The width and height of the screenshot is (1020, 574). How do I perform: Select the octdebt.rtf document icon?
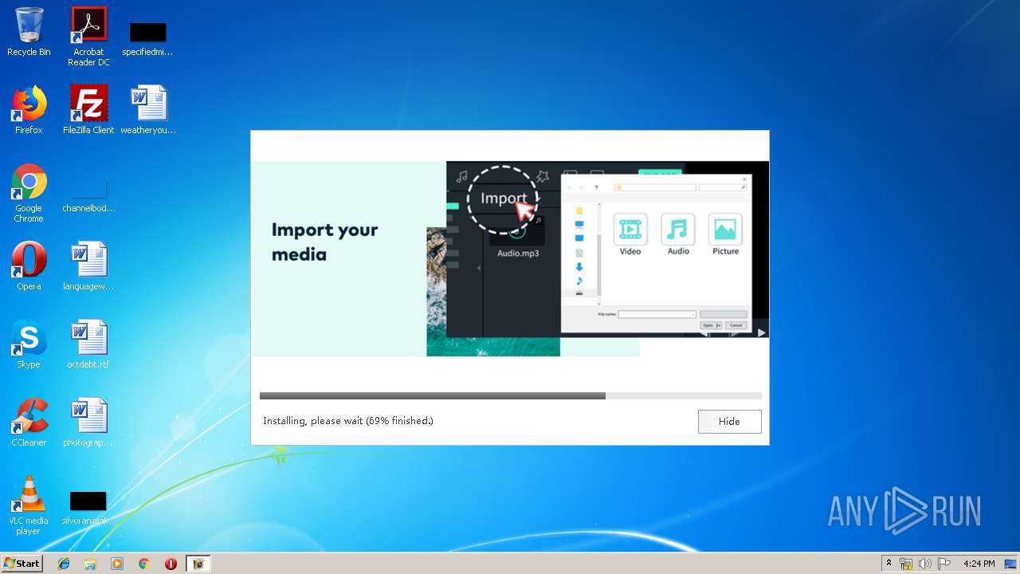pyautogui.click(x=88, y=344)
